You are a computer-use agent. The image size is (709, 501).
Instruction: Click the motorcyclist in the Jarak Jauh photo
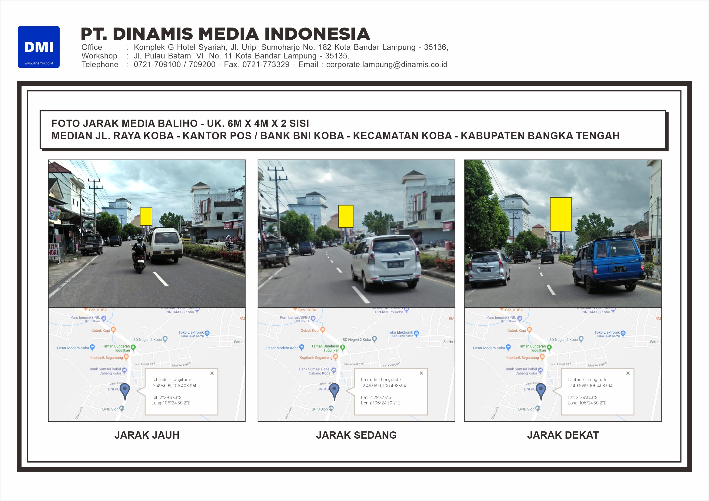(139, 255)
